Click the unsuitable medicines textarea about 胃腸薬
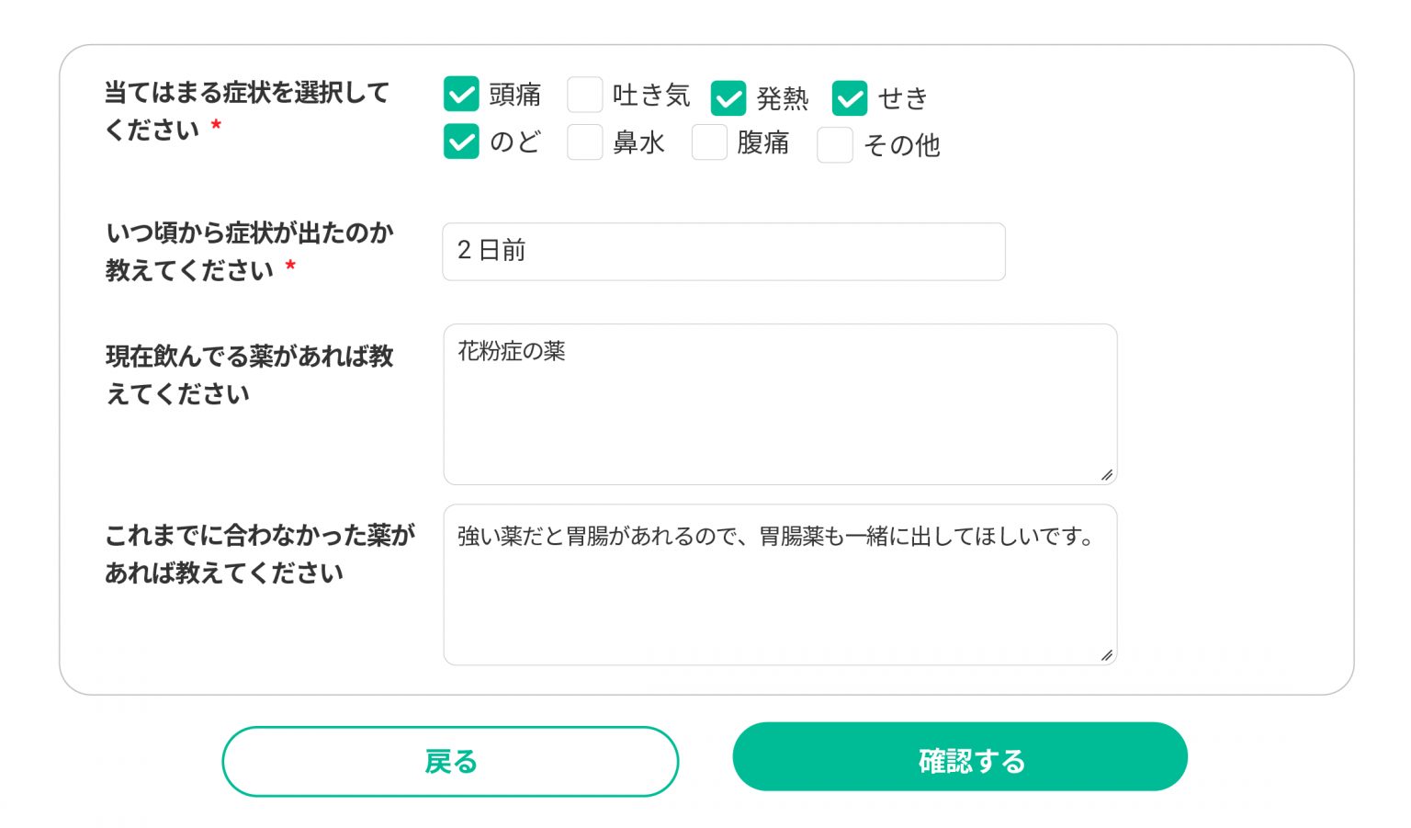 point(780,584)
